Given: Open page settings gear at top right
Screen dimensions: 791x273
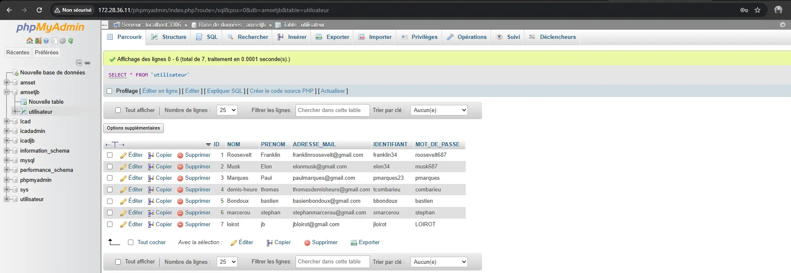Looking at the screenshot, I should click(x=783, y=25).
